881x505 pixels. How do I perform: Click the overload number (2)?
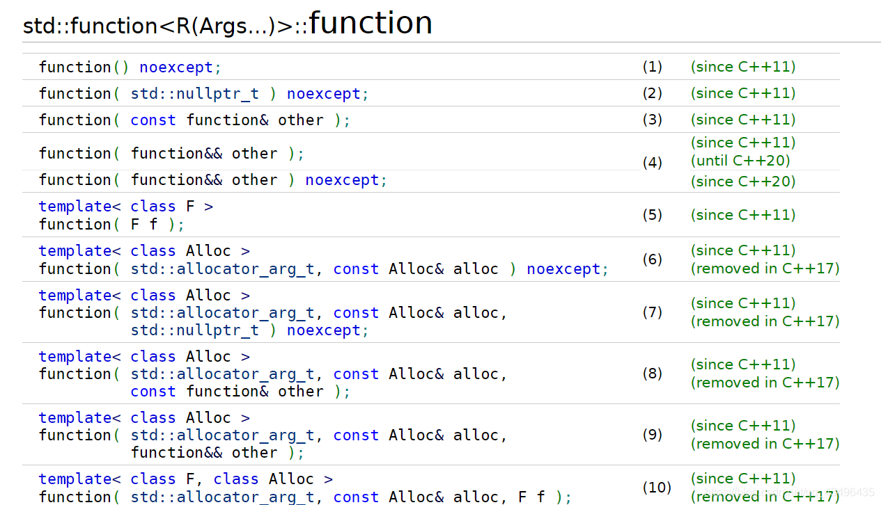pos(653,93)
